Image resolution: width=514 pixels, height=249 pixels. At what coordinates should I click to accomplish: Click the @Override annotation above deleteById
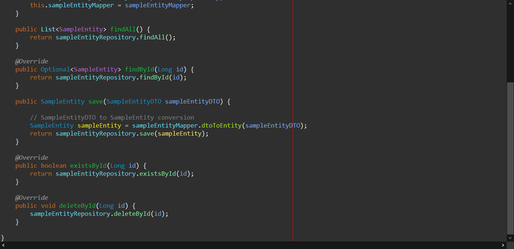pyautogui.click(x=32, y=198)
